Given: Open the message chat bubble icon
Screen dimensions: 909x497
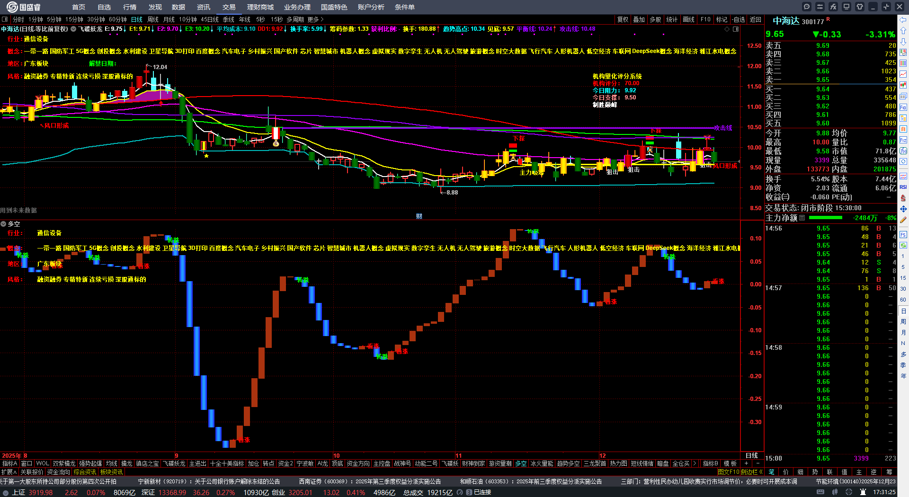Looking at the screenshot, I should (807, 7).
